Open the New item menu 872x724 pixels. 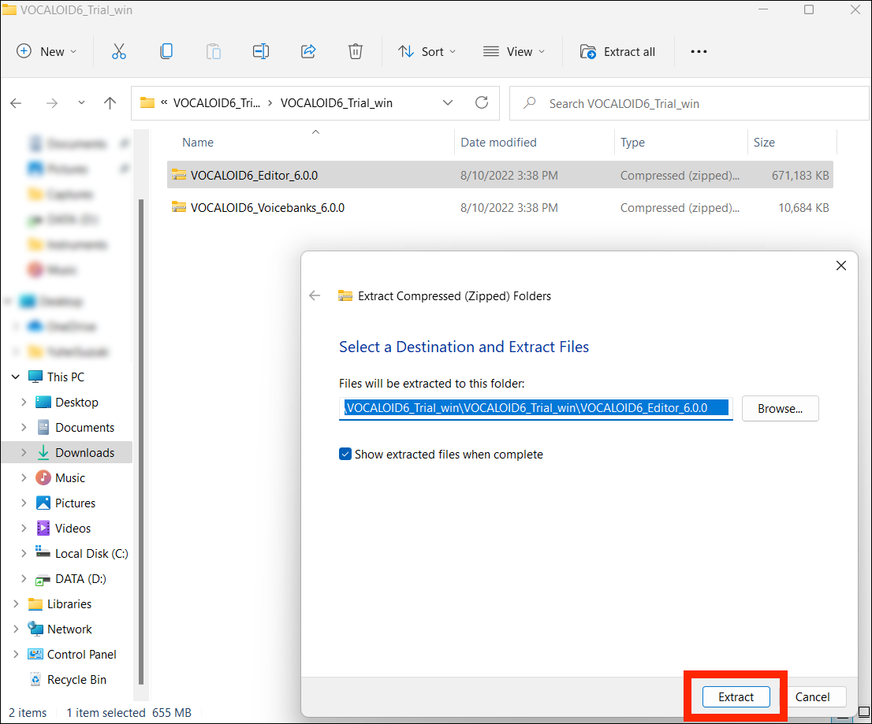47,51
